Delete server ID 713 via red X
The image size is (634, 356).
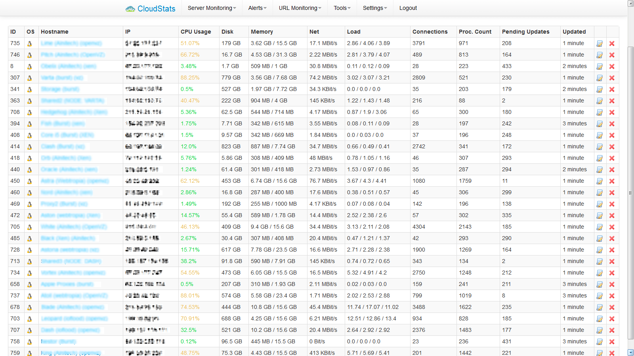pyautogui.click(x=612, y=261)
